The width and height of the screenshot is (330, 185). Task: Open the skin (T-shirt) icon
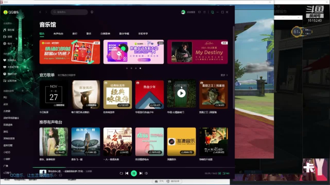(x=199, y=12)
